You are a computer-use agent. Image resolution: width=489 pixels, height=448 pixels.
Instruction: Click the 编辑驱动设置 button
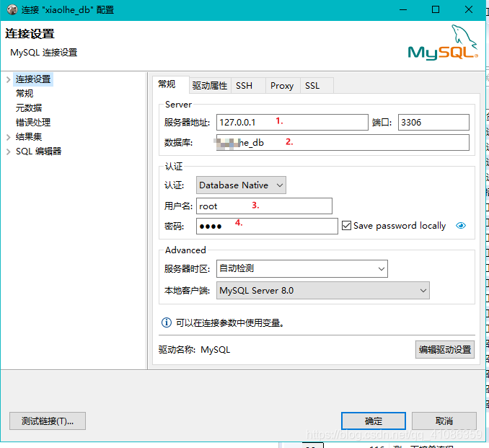click(445, 349)
